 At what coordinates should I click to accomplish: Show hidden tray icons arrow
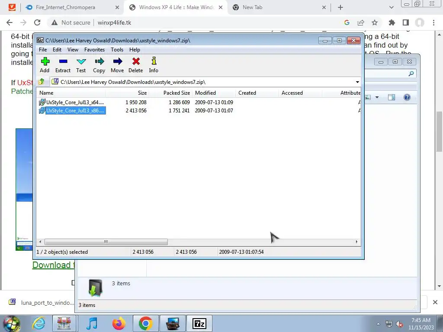(x=378, y=324)
